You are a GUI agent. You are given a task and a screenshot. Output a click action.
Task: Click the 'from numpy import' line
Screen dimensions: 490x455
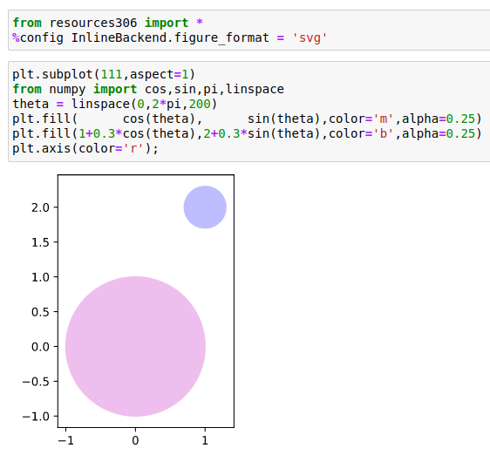pos(148,90)
